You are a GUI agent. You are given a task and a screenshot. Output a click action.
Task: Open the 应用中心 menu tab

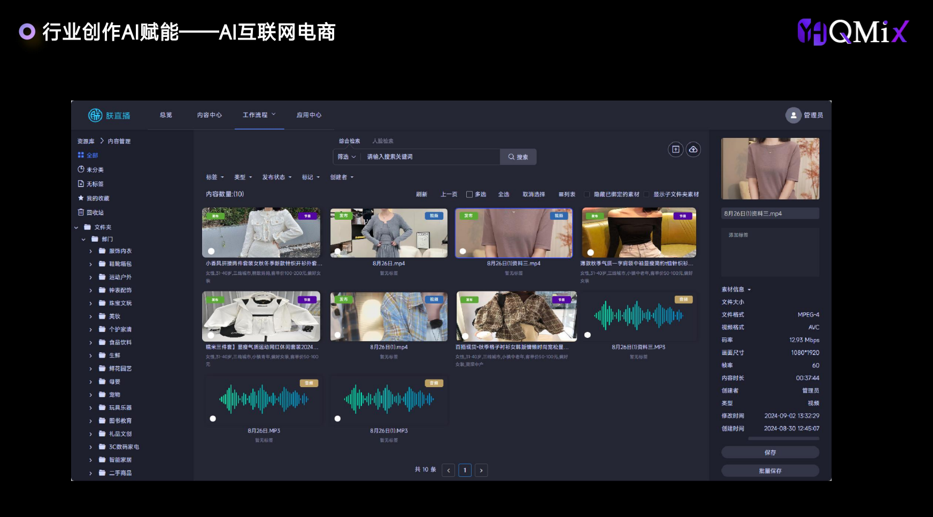point(309,115)
